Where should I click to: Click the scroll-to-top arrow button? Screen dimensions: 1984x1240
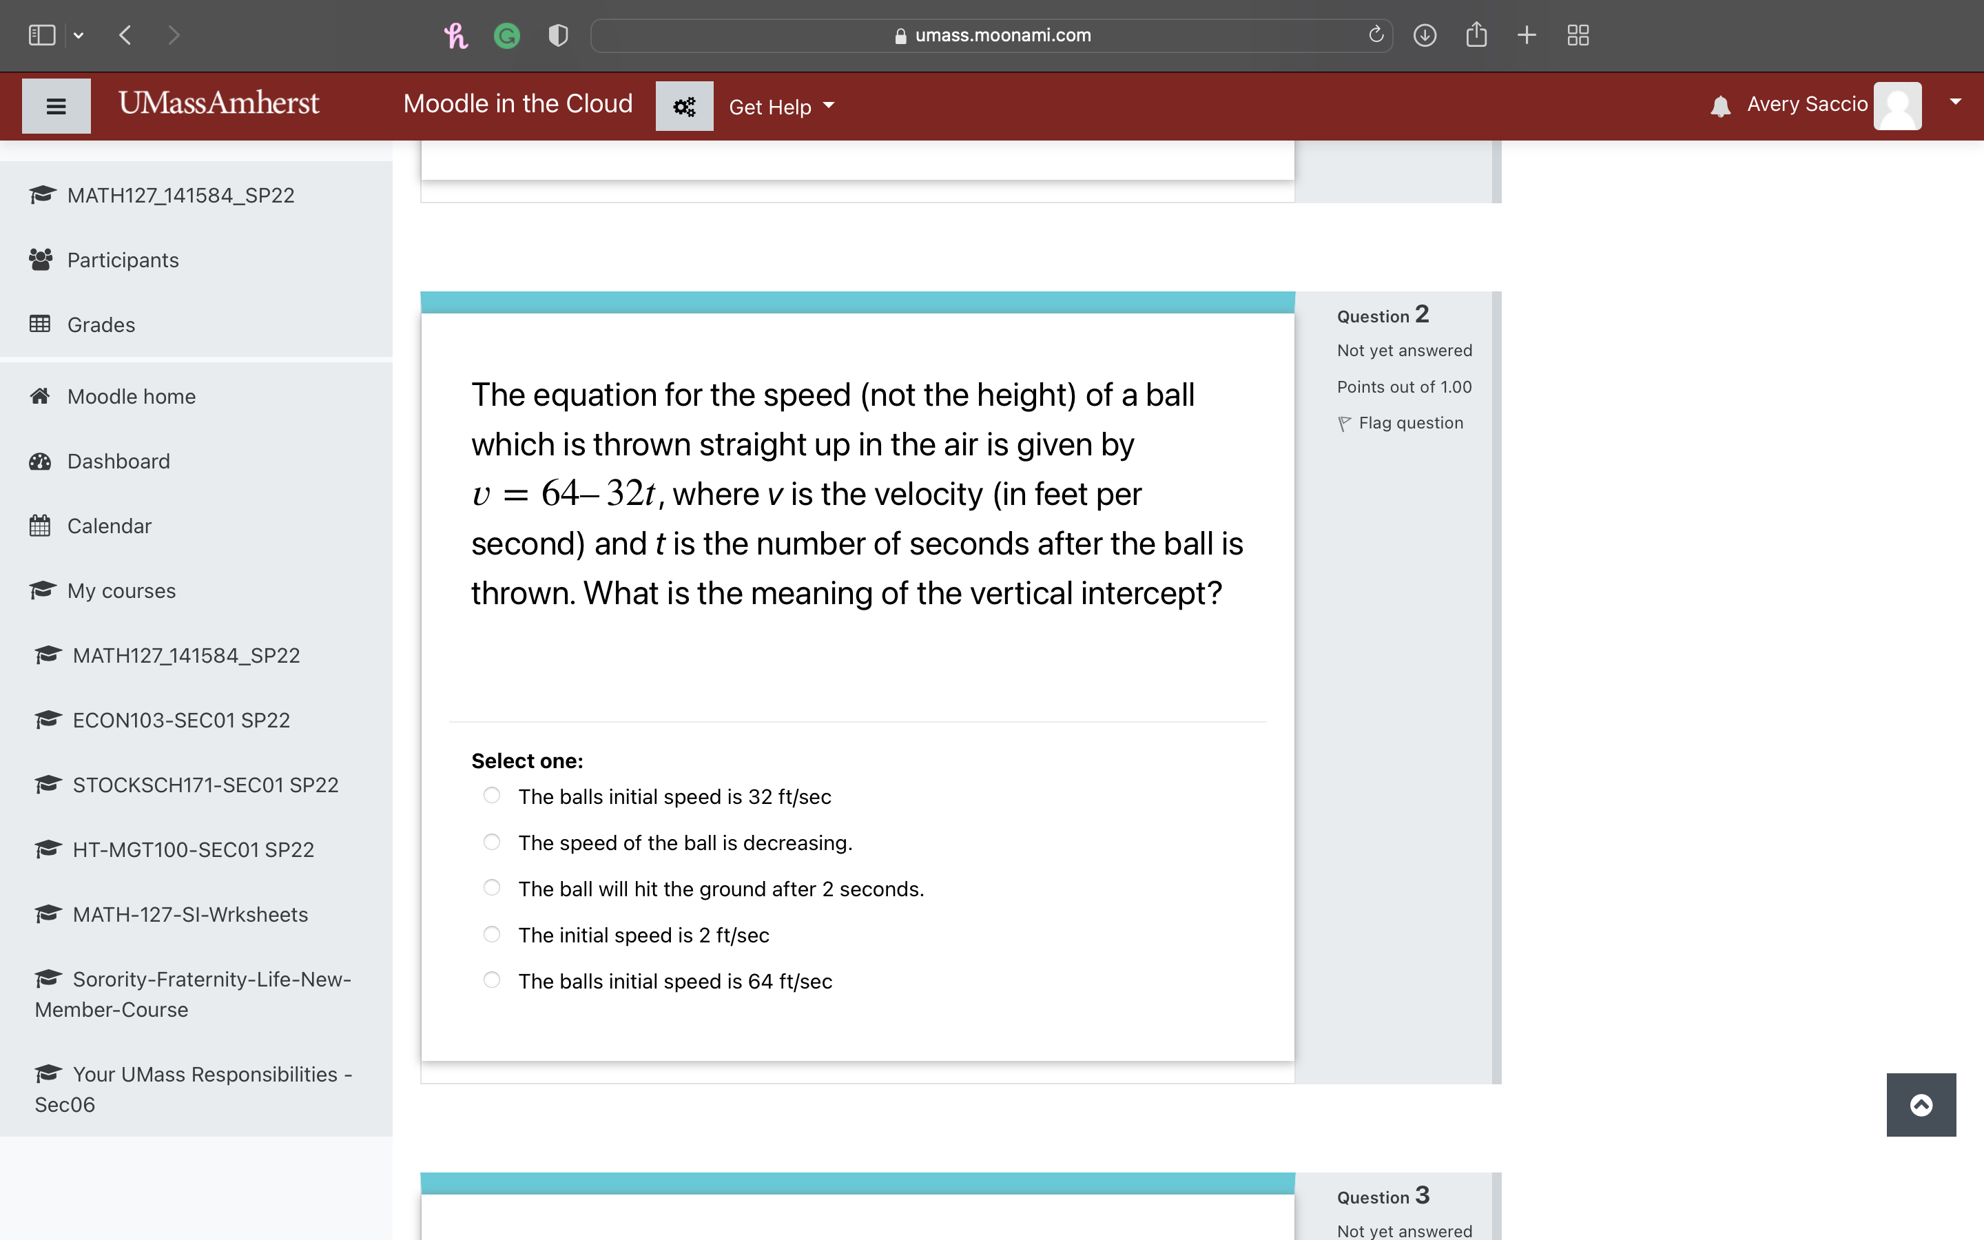point(1921,1104)
